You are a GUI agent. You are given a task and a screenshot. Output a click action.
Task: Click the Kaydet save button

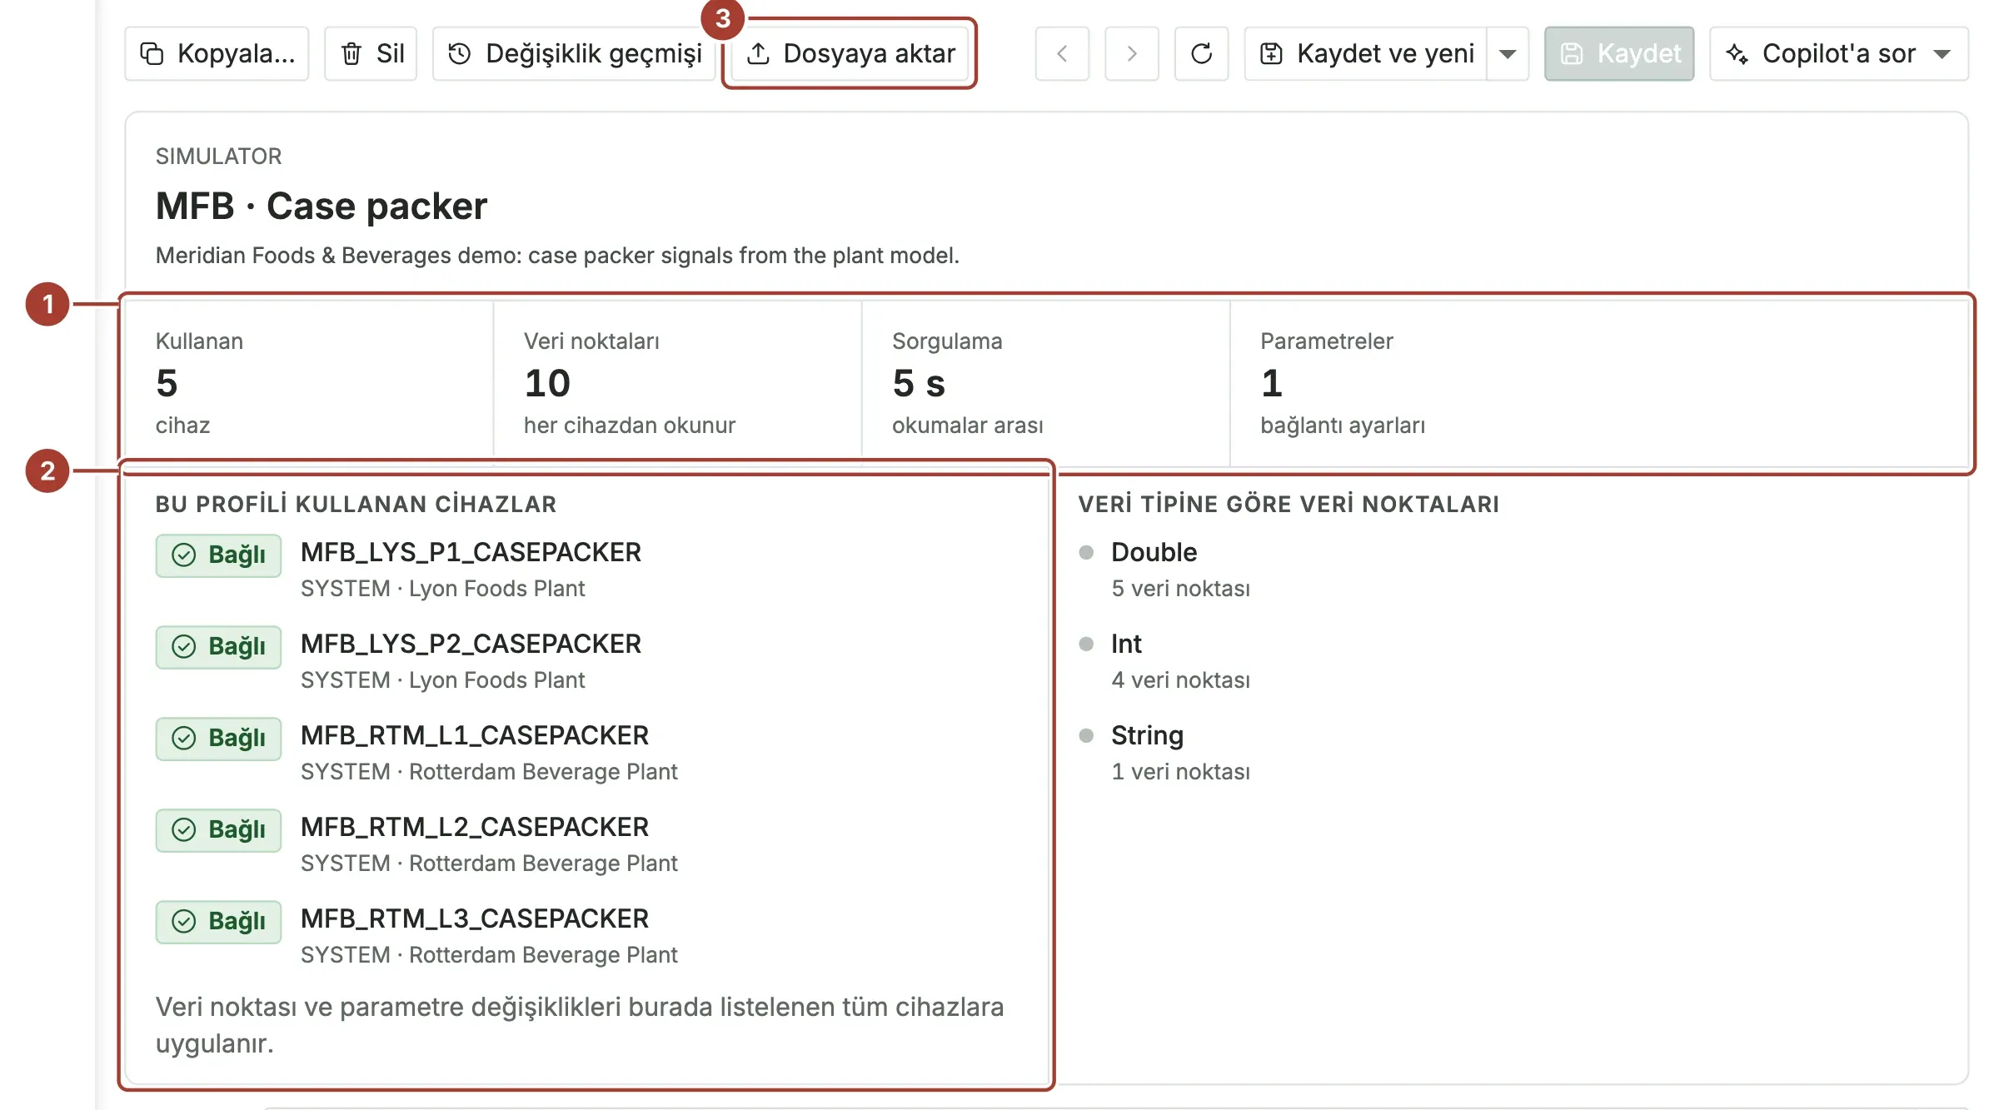point(1619,53)
